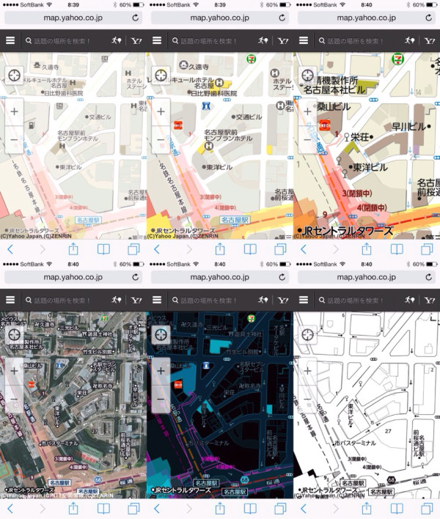The image size is (440, 519).
Task: Open Yahoo Y! logo on pale-colored map
Action: click(136, 41)
